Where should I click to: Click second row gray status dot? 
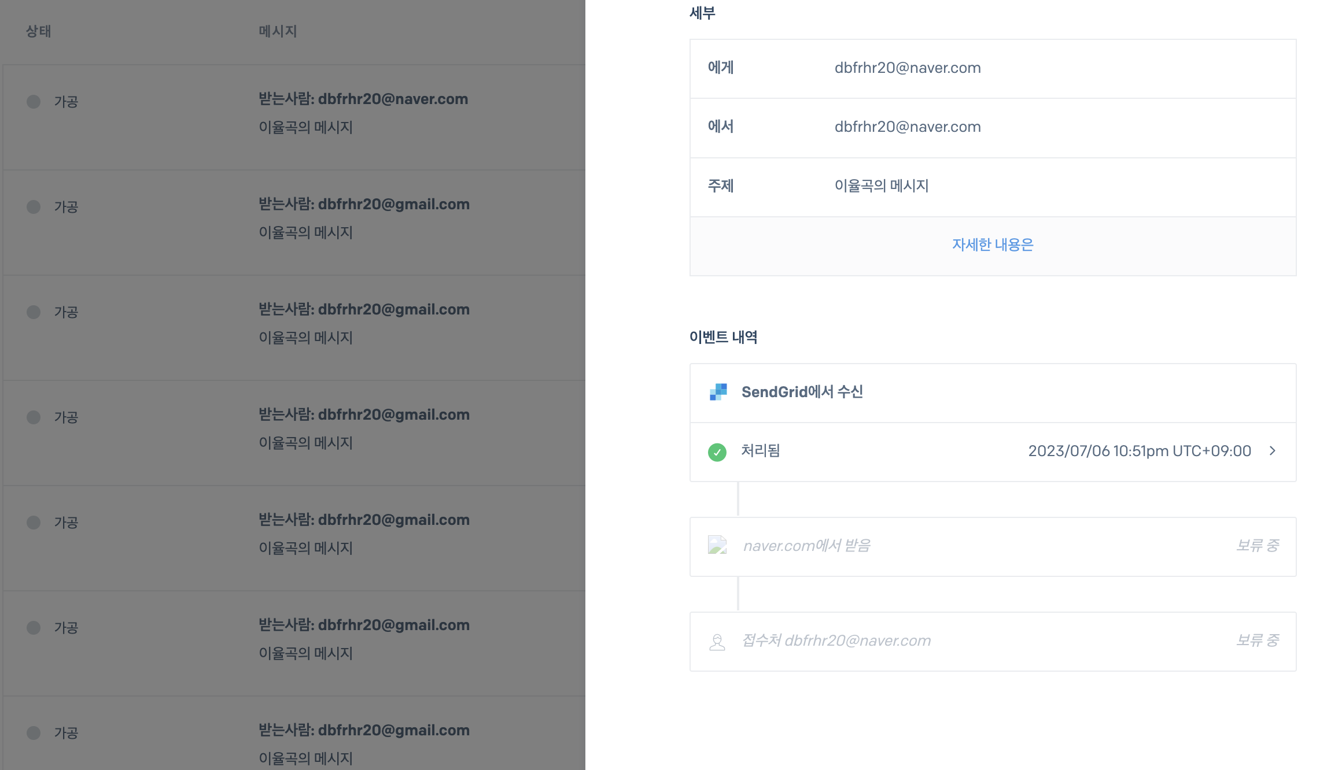(34, 207)
